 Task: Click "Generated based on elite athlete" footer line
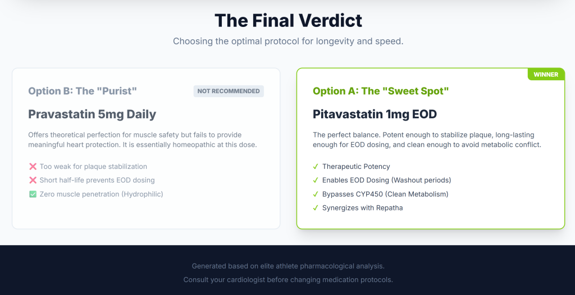tap(288, 266)
